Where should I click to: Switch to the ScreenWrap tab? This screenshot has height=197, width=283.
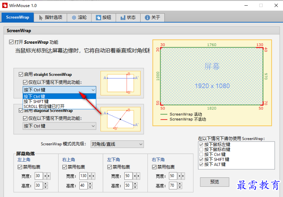(17, 17)
